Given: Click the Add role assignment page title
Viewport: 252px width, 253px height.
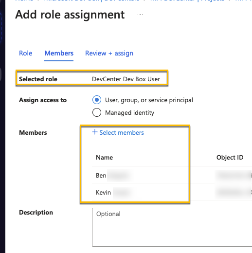Looking at the screenshot, I should coord(70,15).
